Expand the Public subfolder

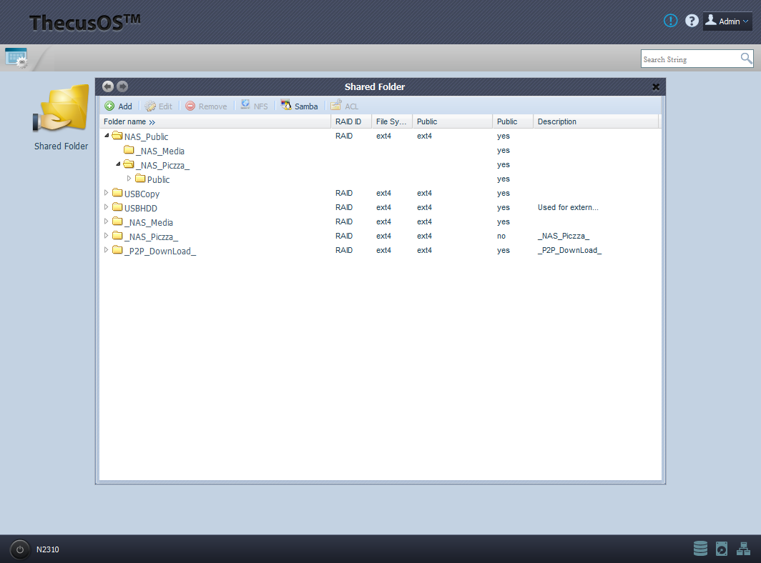click(129, 179)
